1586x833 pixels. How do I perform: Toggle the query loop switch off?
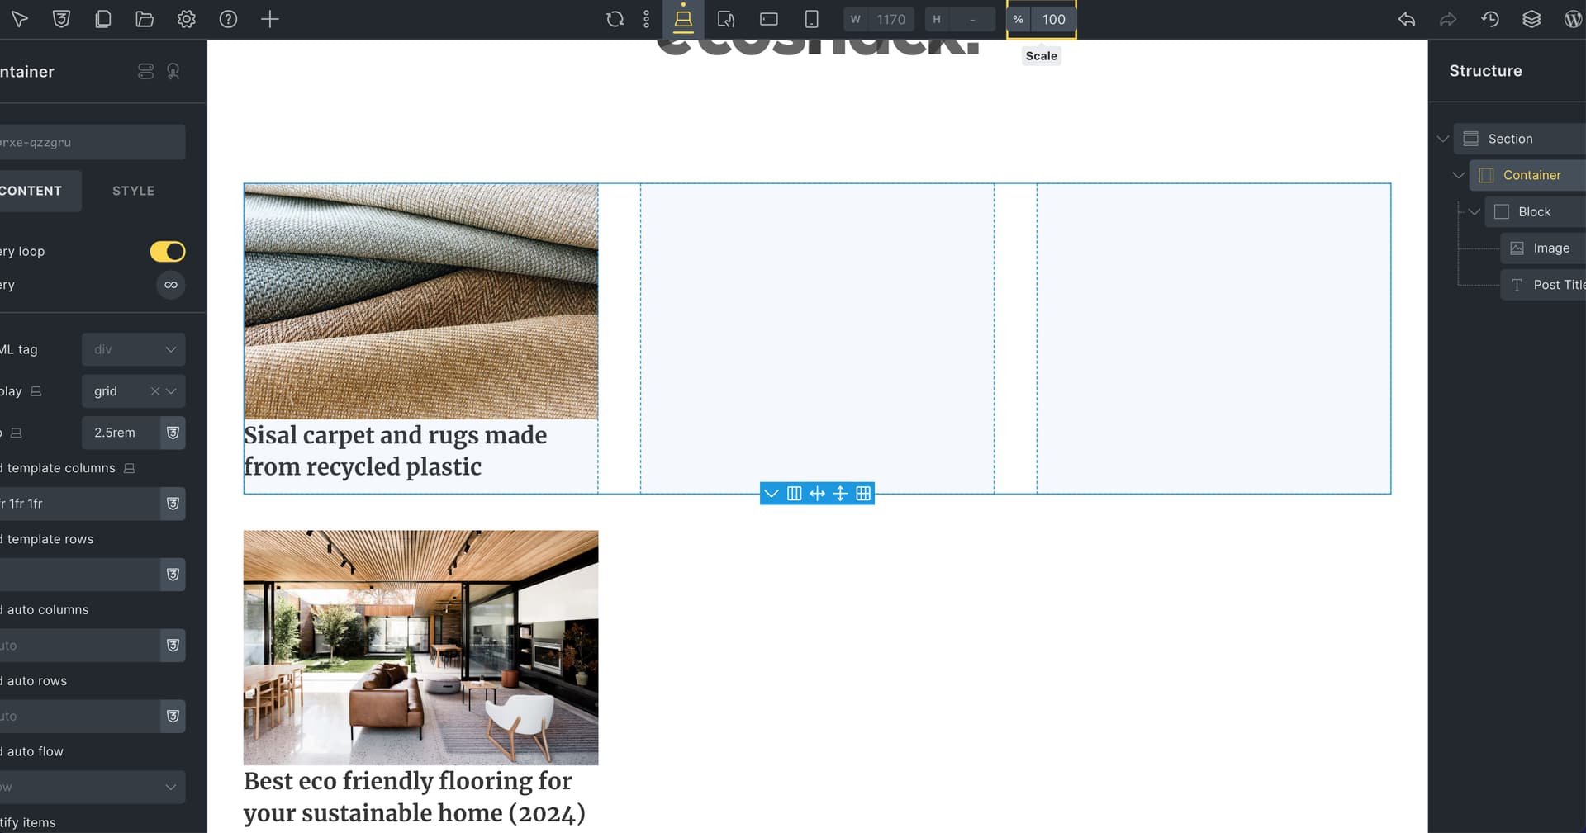[168, 251]
